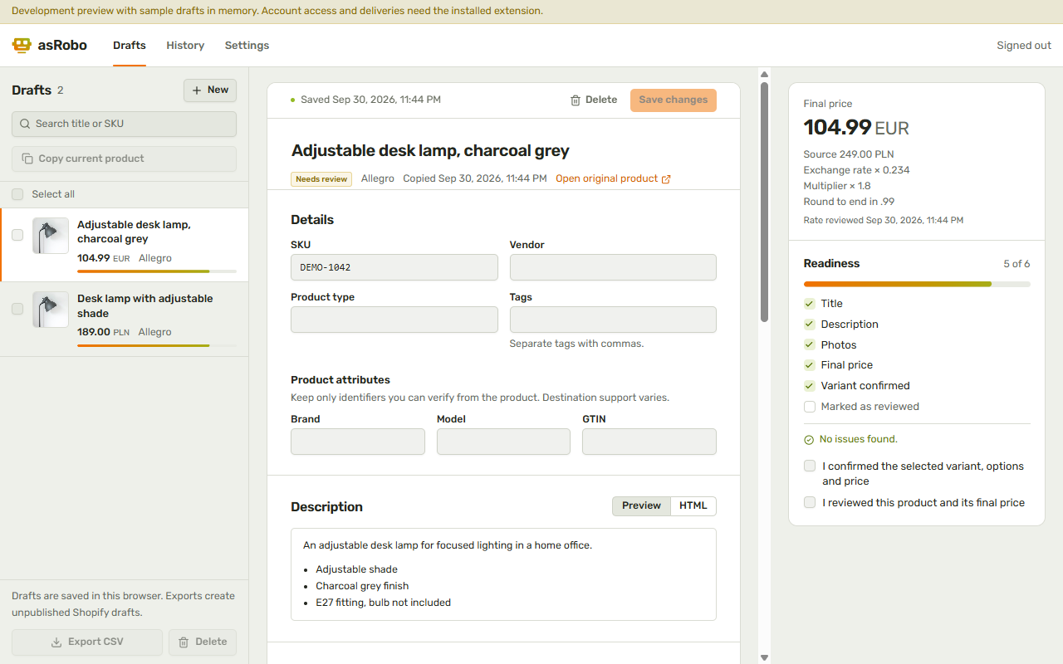Viewport: 1063px width, 664px height.
Task: Click the Search title or SKU field
Action: pyautogui.click(x=125, y=124)
